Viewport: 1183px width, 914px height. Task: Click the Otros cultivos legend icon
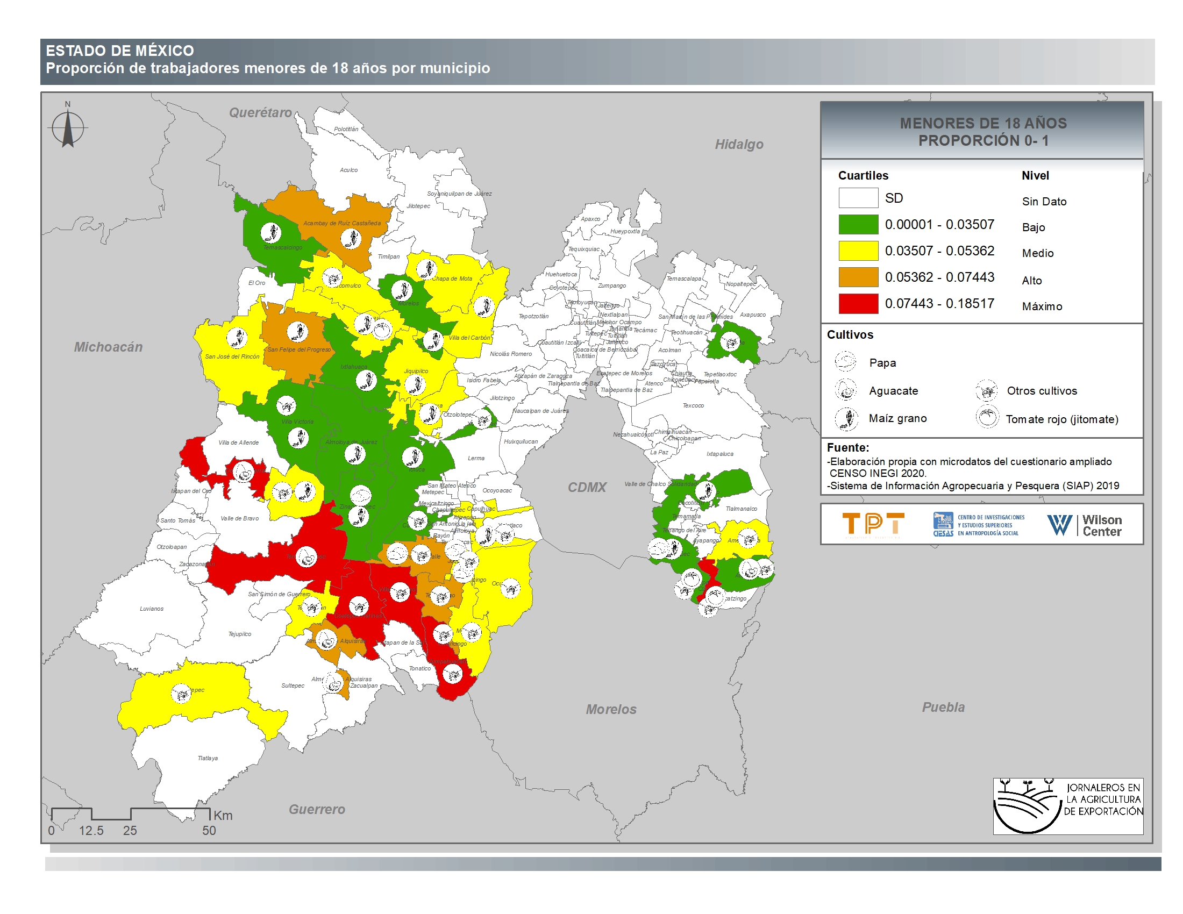click(987, 390)
